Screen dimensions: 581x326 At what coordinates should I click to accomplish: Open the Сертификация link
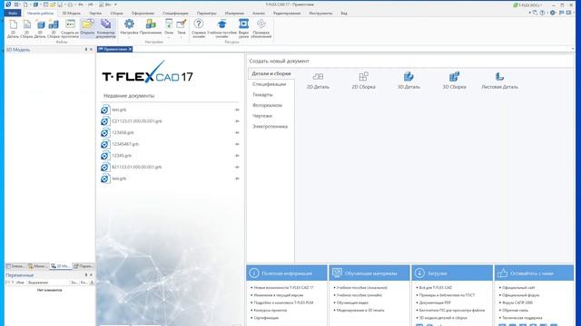pyautogui.click(x=266, y=318)
